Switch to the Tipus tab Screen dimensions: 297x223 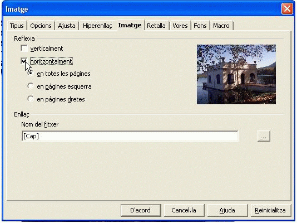click(x=17, y=26)
